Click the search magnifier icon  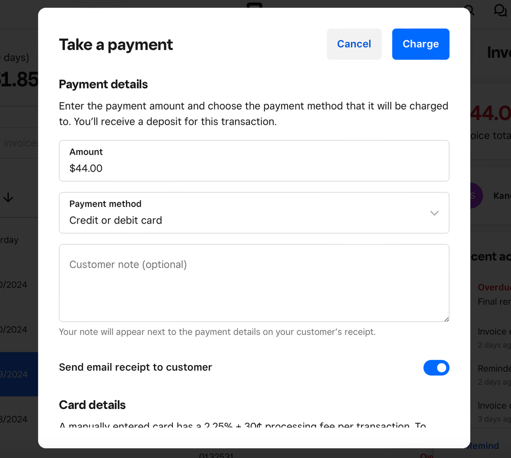[x=469, y=10]
